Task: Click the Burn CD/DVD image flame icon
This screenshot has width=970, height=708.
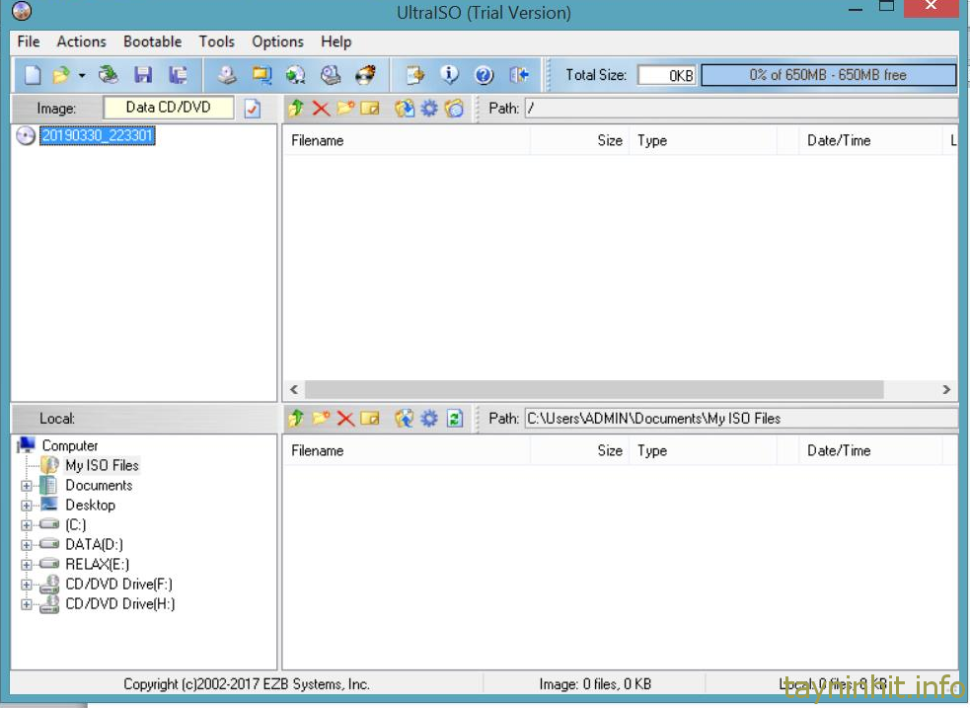Action: coord(365,75)
